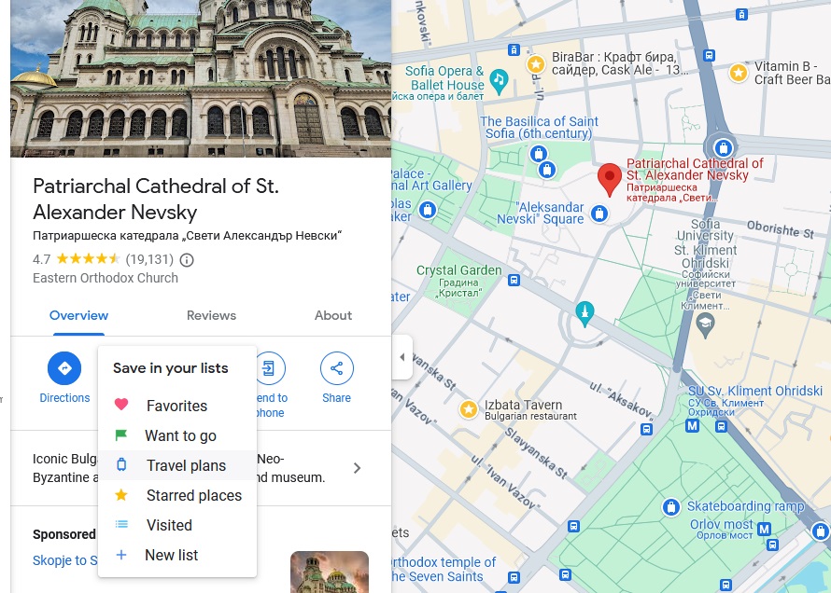Create a New list from save menu
The width and height of the screenshot is (831, 593).
tap(171, 555)
